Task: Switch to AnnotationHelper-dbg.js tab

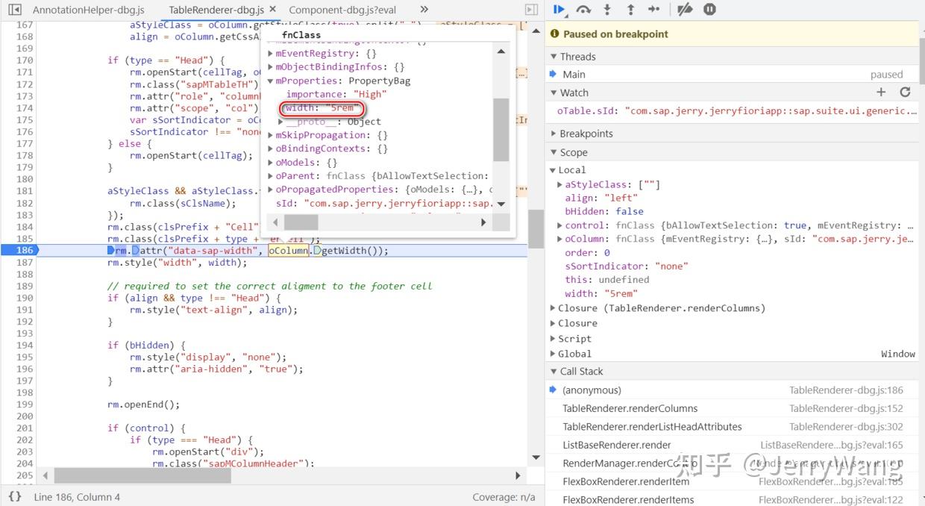Action: click(x=89, y=10)
